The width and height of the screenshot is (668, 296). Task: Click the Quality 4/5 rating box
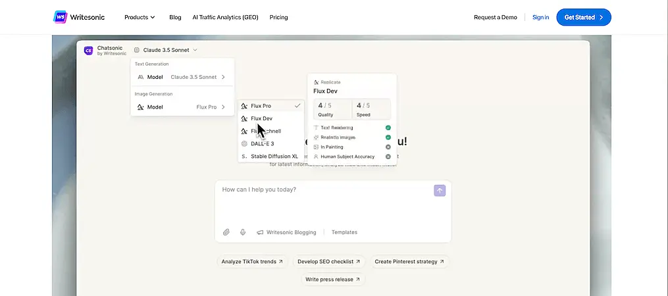(x=333, y=109)
